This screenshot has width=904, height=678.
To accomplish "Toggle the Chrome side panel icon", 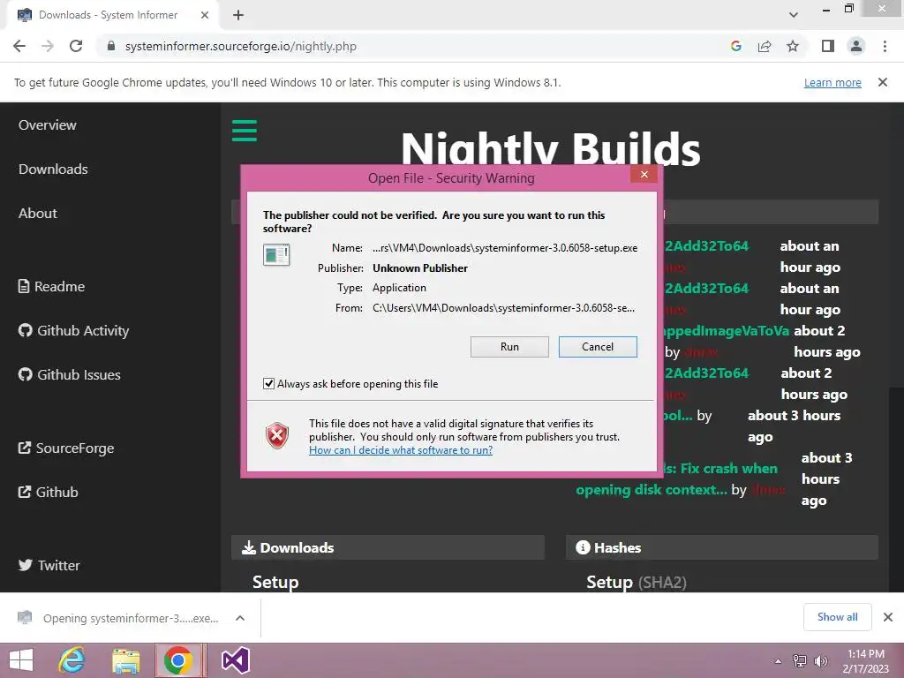I will (828, 46).
